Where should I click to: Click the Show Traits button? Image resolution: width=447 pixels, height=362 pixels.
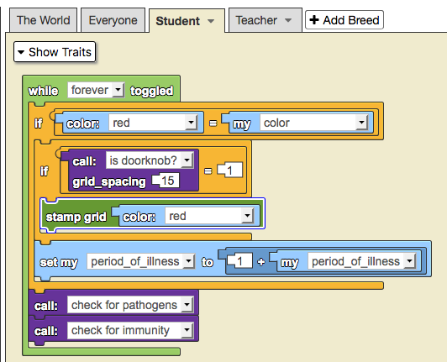point(55,52)
